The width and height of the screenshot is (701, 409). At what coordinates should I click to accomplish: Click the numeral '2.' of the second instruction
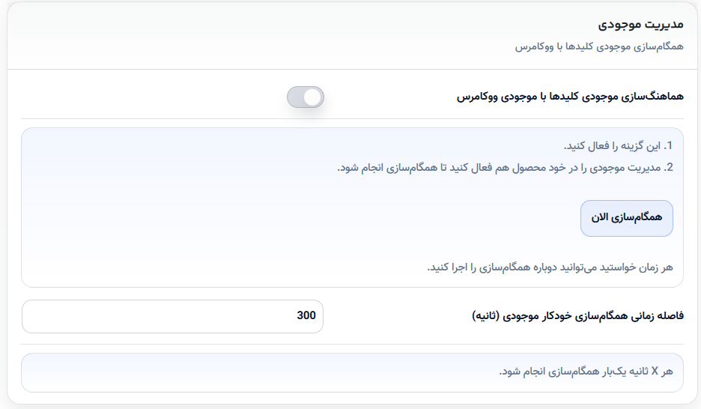(x=668, y=168)
